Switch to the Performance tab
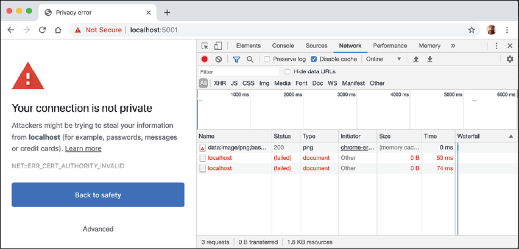519x249 pixels. click(390, 46)
